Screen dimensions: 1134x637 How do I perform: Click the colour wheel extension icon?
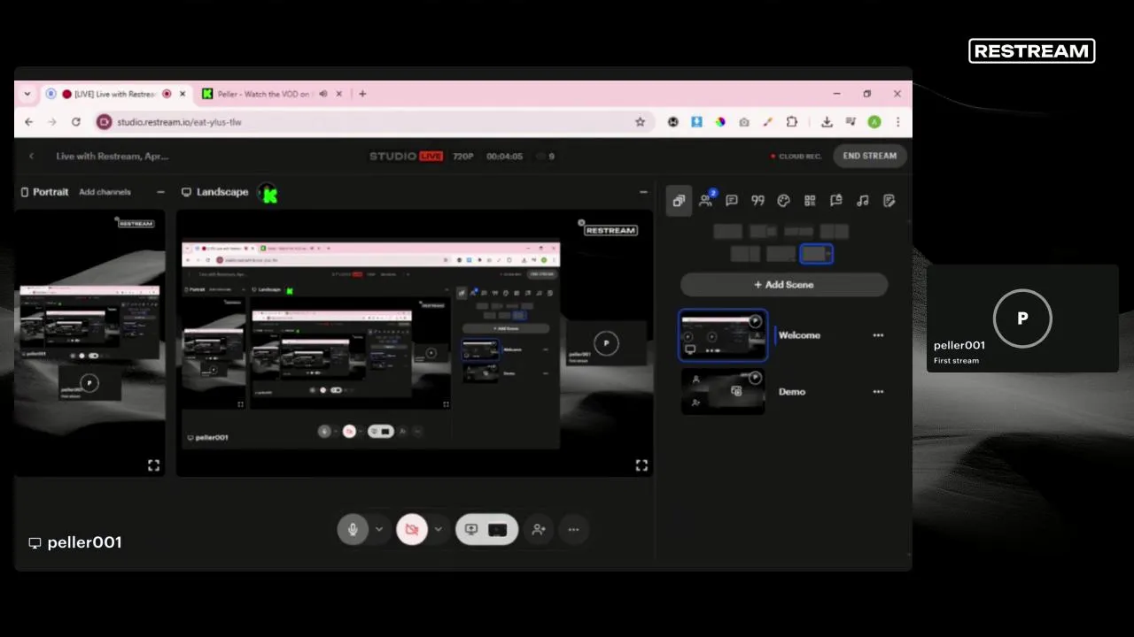click(x=720, y=122)
